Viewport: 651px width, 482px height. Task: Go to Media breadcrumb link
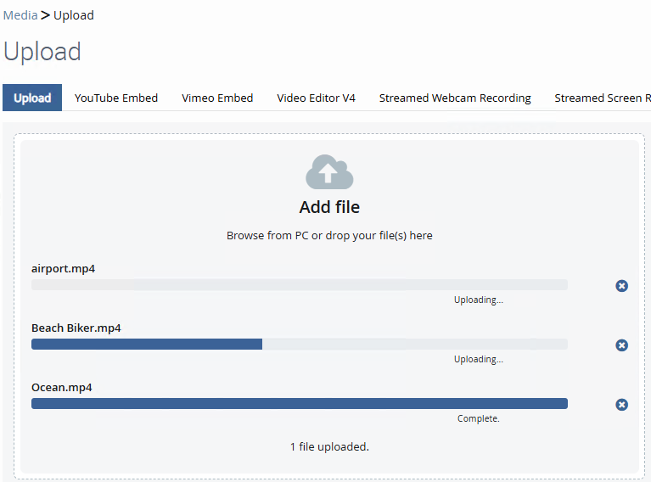pyautogui.click(x=20, y=15)
